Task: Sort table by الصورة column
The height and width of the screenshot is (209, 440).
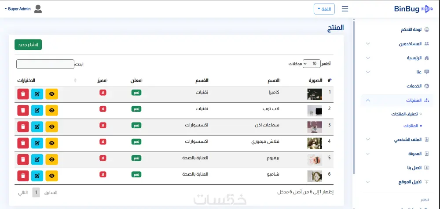Action: [315, 81]
